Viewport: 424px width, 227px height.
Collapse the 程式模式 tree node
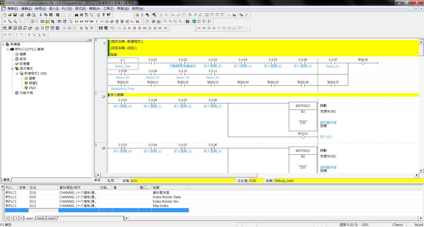(12, 69)
